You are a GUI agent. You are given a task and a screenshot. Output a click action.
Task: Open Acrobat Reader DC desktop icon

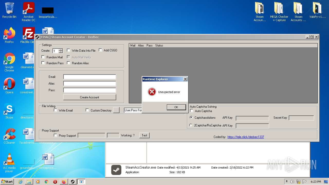[x=29, y=12]
